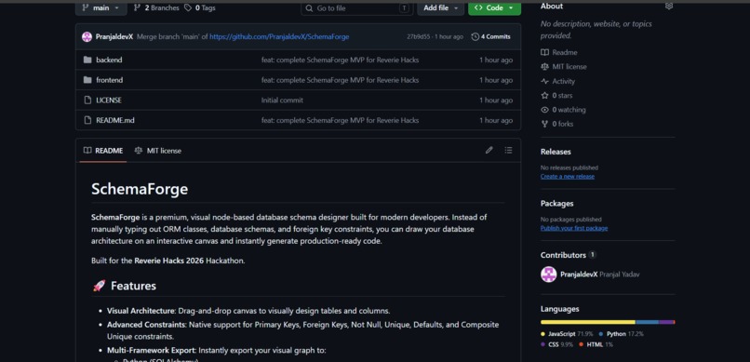Open the main branch selector dropdown
Screen dimensions: 750x362
100,7
